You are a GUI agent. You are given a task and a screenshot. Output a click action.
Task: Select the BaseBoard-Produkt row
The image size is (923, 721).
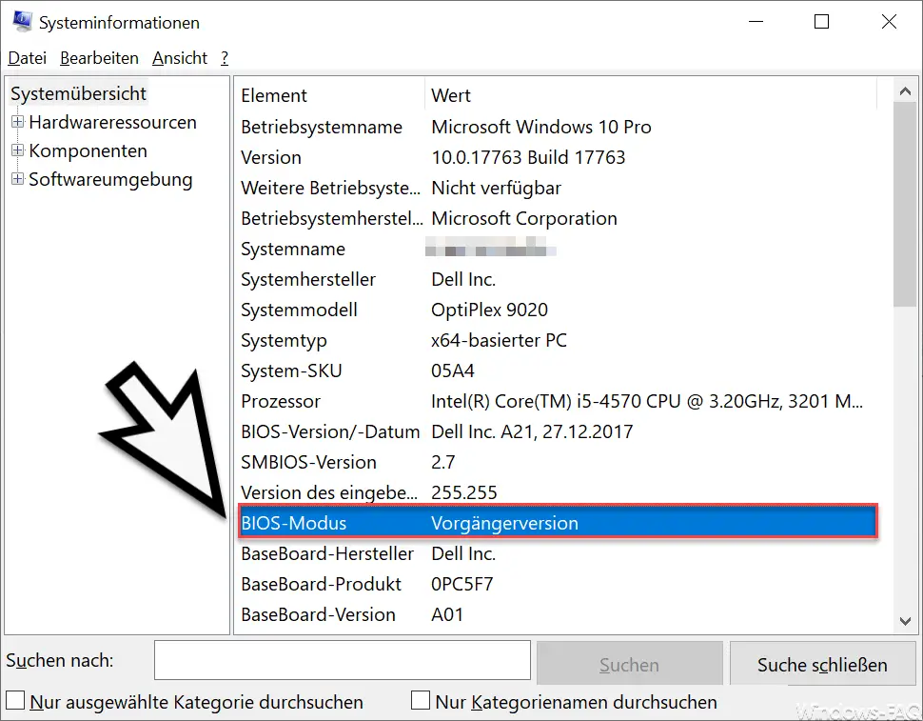pos(558,585)
